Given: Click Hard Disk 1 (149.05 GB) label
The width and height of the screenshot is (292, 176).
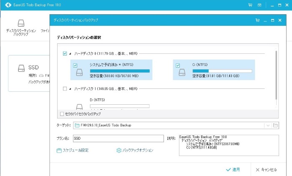Looking at the screenshot, I should 106,89.
